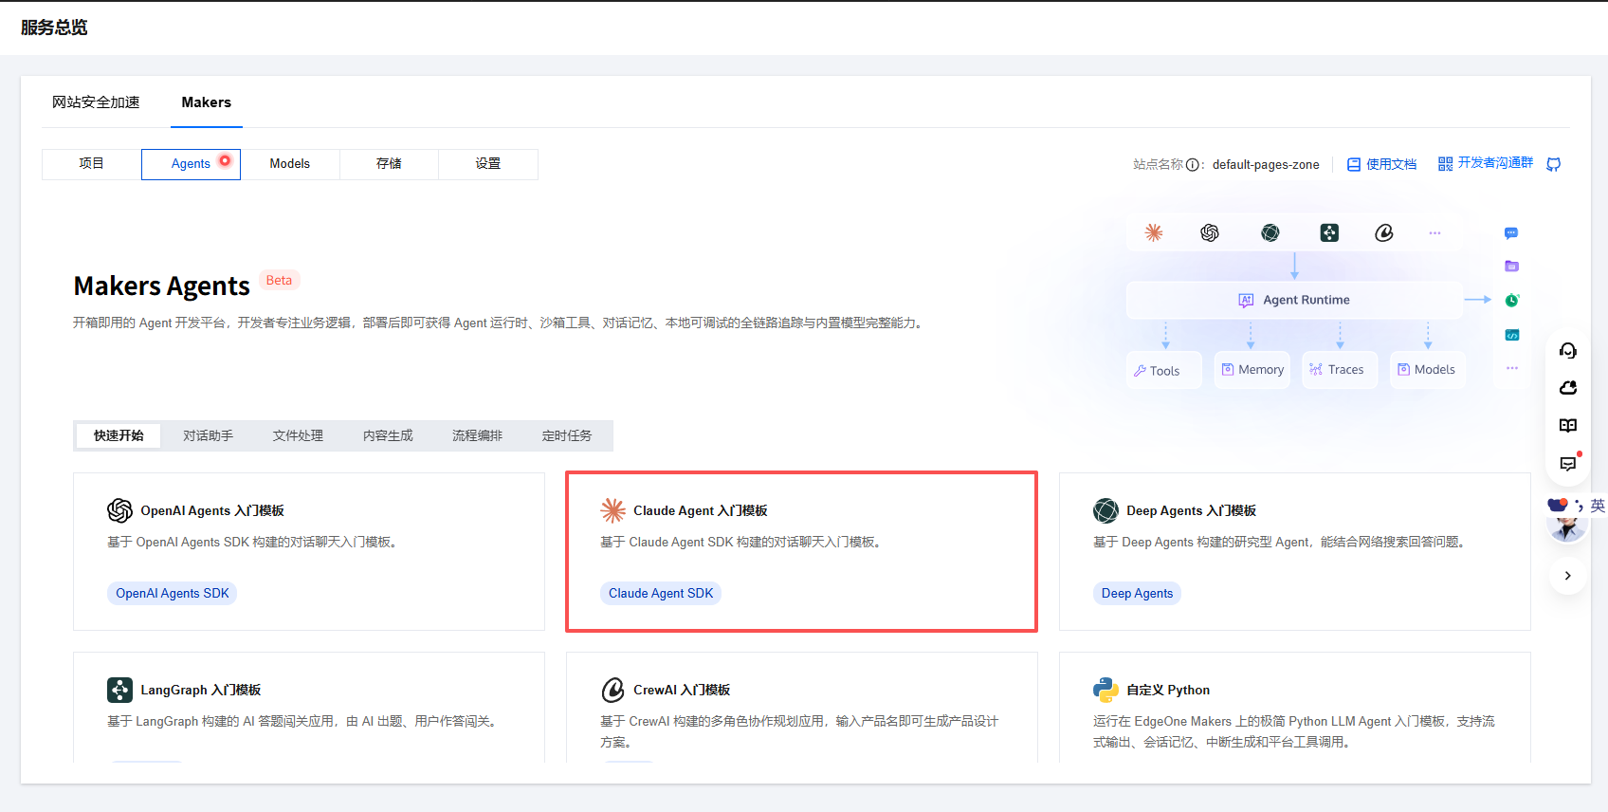Screen dimensions: 1608x812
Task: Click the Python logo icon
Action: tap(1105, 690)
